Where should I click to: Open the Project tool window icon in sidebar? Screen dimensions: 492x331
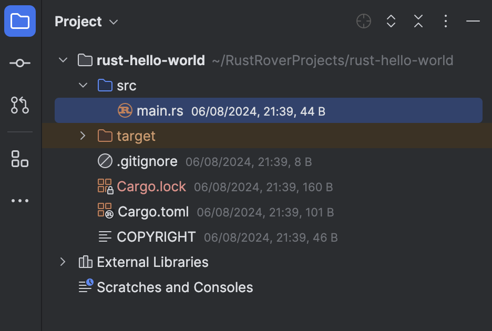(x=19, y=21)
